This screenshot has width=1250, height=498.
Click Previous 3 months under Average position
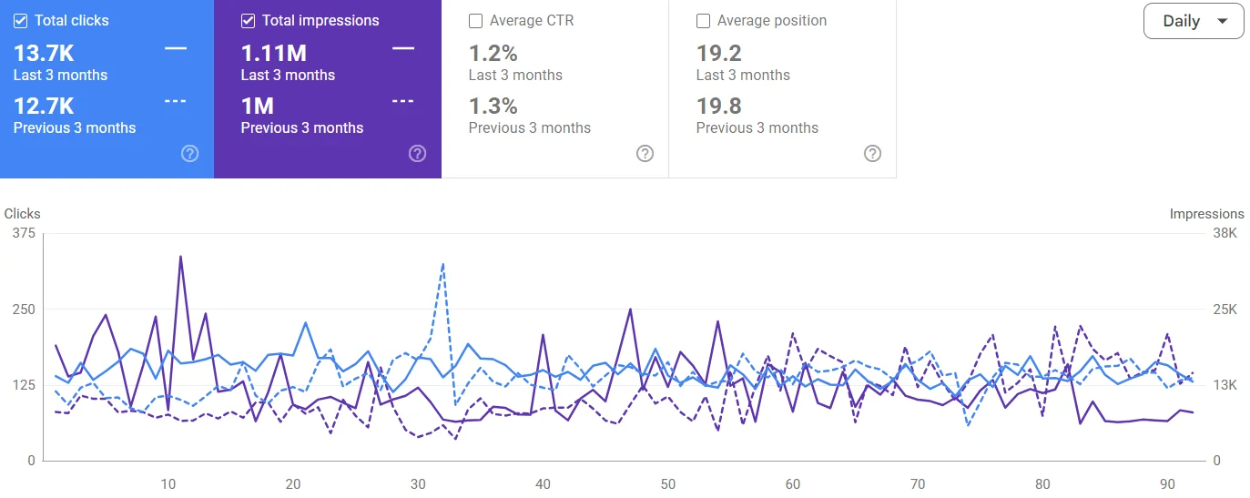tap(757, 127)
